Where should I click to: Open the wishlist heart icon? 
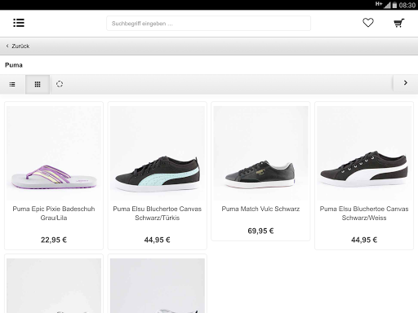tap(368, 23)
